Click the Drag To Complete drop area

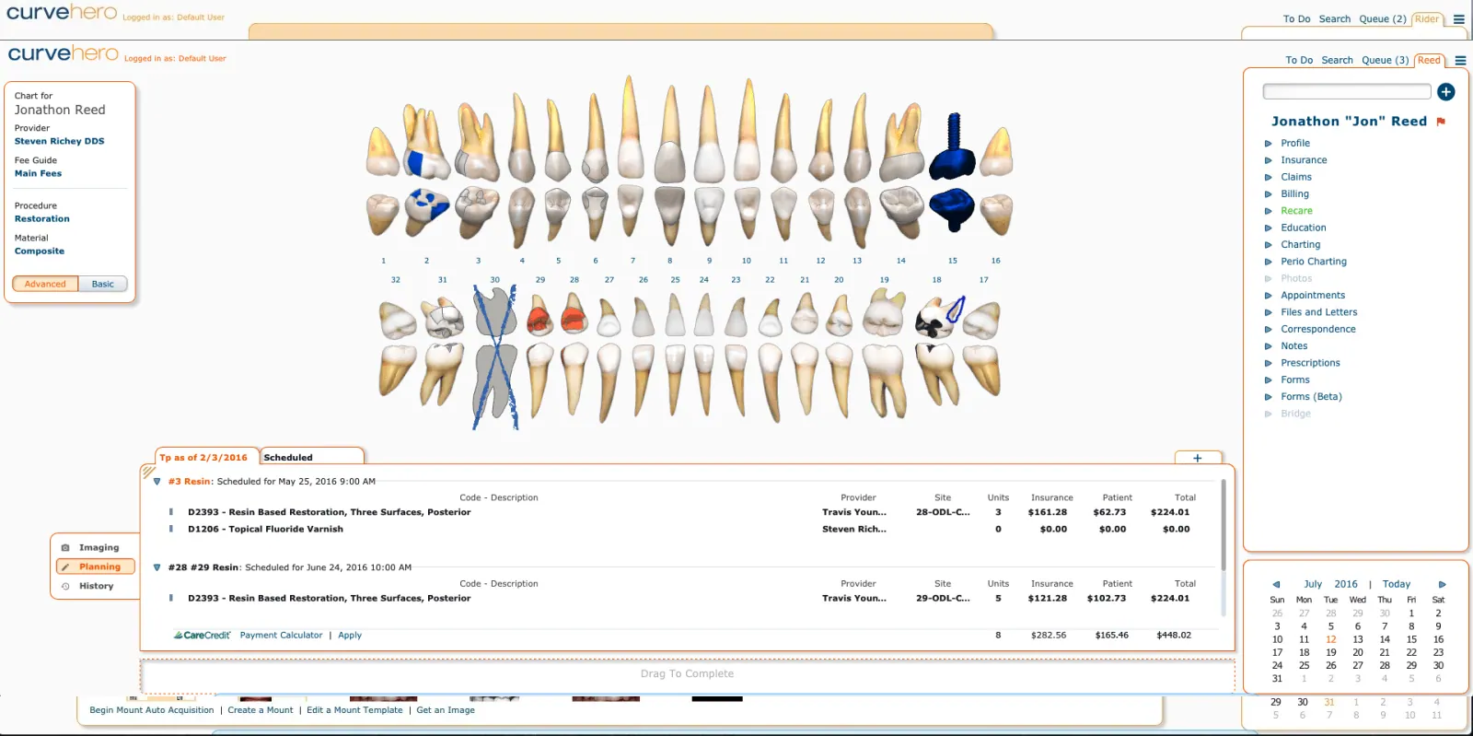(688, 674)
